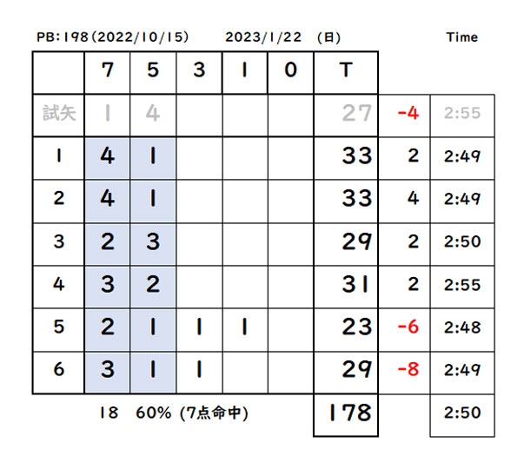The width and height of the screenshot is (524, 469).
Task: Select round 1 total score 33
Action: pyautogui.click(x=346, y=158)
